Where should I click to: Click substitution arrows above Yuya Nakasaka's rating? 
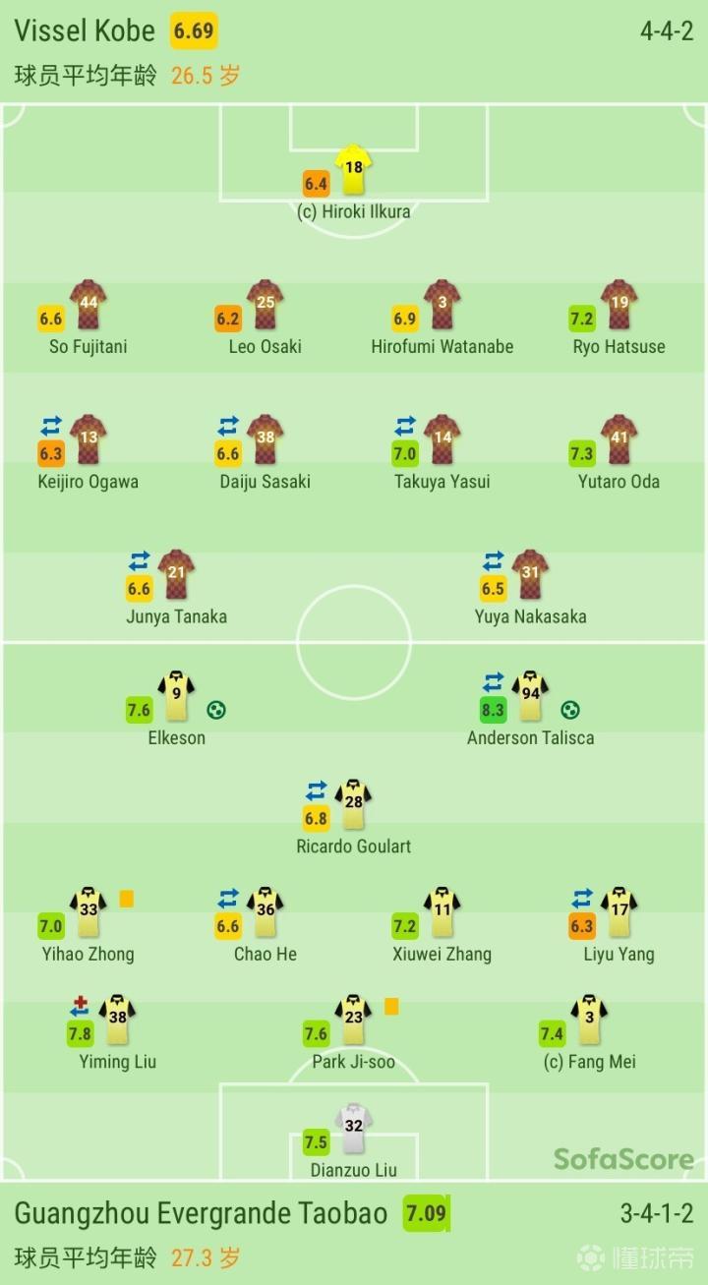pos(494,561)
